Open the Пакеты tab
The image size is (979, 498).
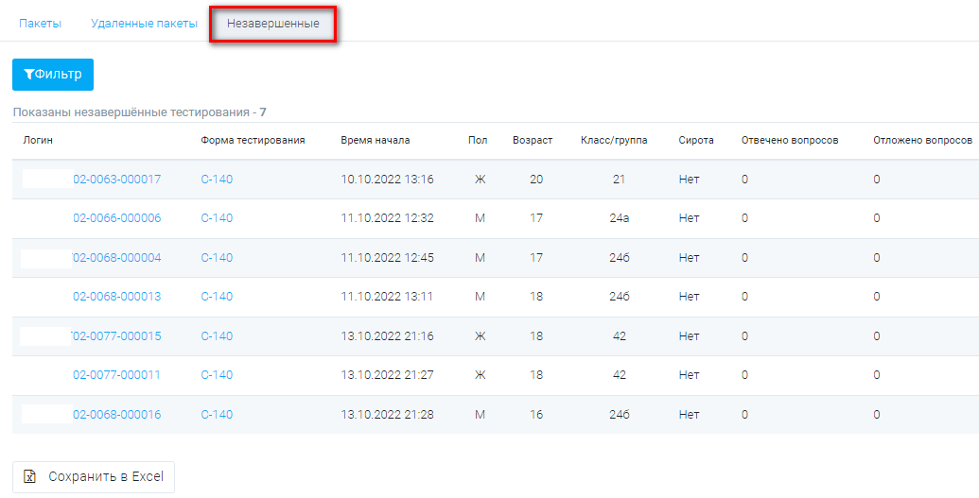tap(40, 24)
